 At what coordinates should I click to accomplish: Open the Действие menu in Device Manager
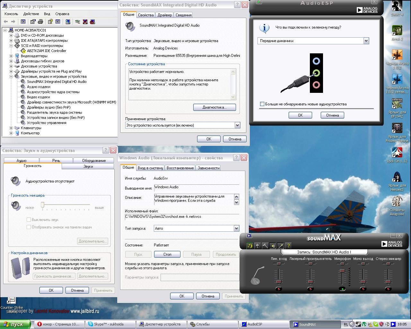pyautogui.click(x=31, y=14)
